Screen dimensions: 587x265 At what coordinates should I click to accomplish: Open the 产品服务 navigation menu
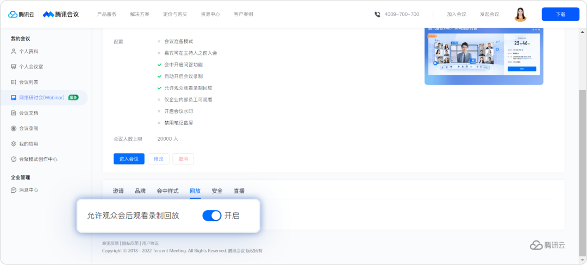coord(107,14)
